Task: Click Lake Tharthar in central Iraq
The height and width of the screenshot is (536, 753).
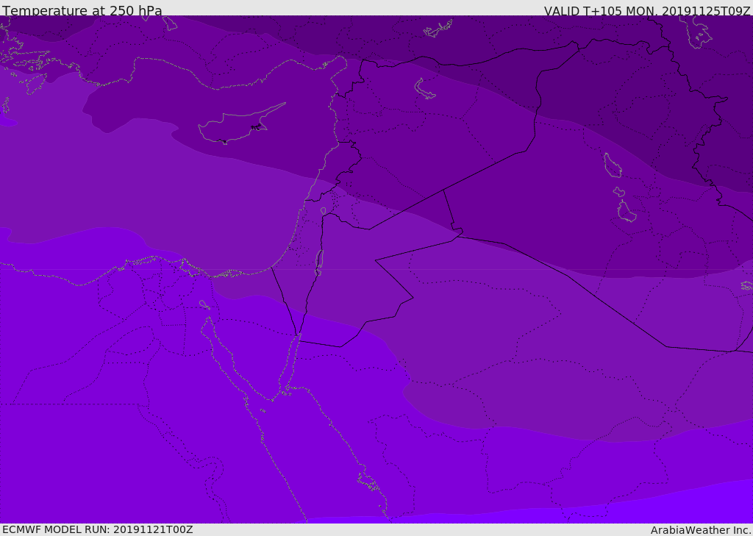Action: point(612,165)
